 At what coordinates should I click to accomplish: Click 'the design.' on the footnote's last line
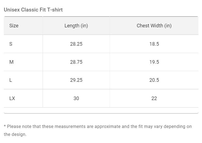point(15,135)
